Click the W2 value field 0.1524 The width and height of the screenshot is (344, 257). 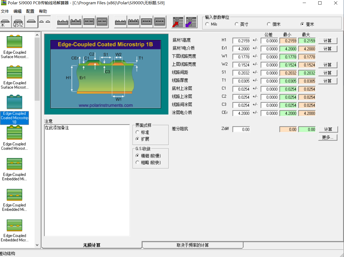[241, 65]
